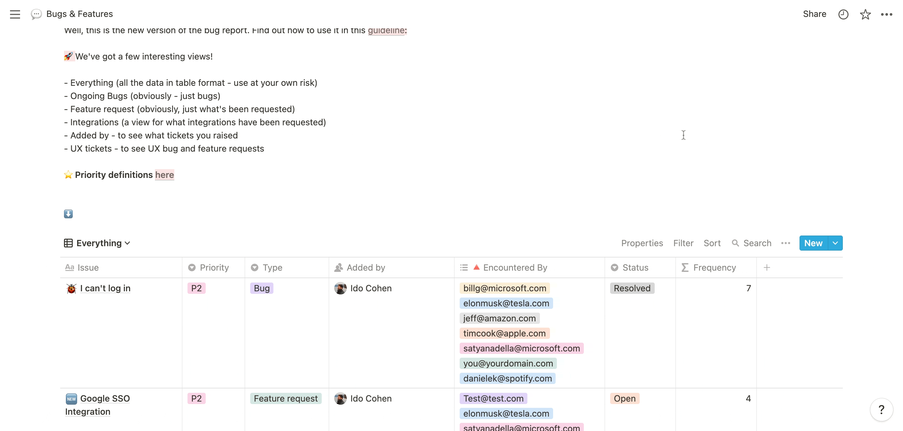
Task: Open the I can't log in issue
Action: tap(105, 288)
